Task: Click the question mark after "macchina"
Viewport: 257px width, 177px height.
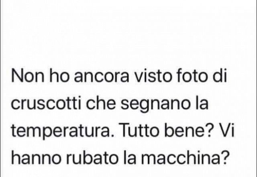Action: [224, 157]
